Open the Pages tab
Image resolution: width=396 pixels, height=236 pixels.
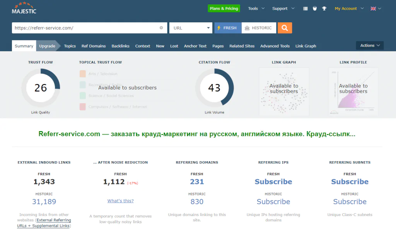[x=218, y=46]
